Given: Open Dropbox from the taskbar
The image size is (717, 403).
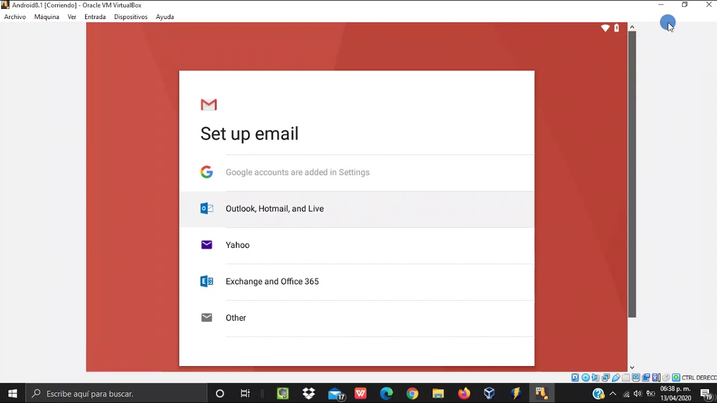Looking at the screenshot, I should (x=309, y=393).
